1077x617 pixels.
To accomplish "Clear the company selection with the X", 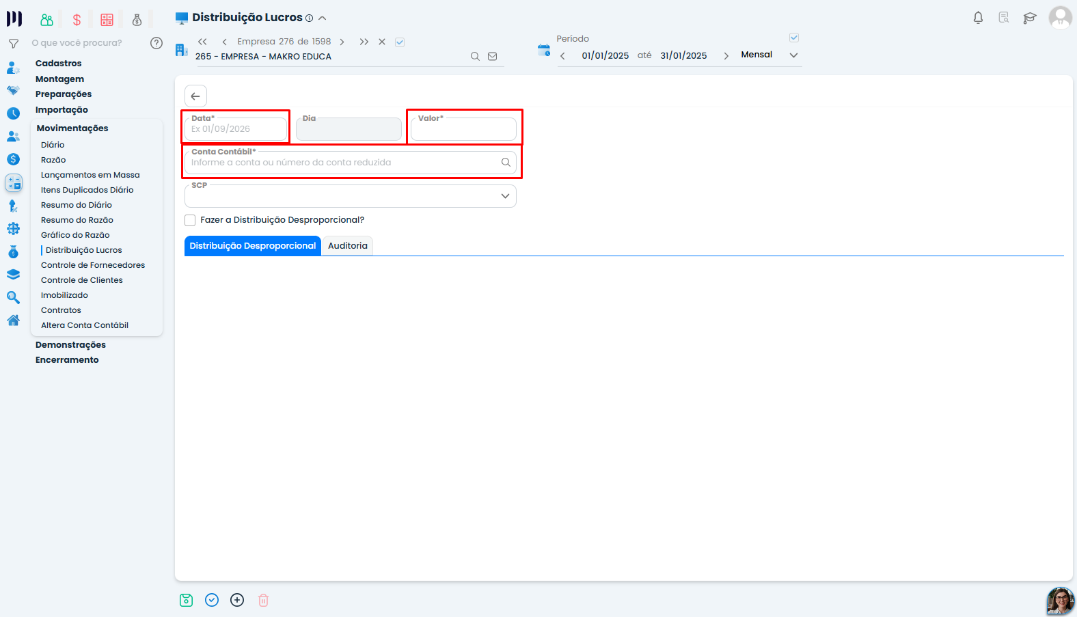I will 382,42.
